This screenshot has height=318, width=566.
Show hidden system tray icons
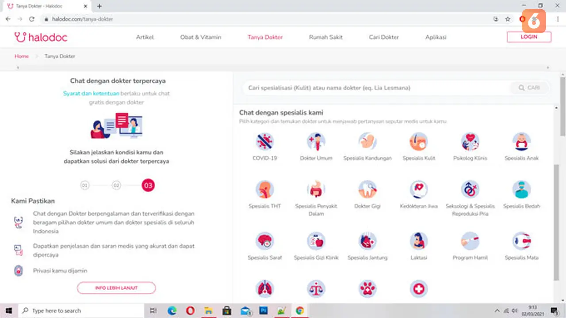point(497,310)
